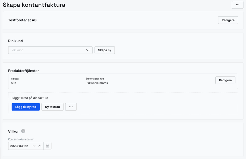This screenshot has height=159, width=246.
Task: Click the Testföretaget AB company name
Action: click(x=22, y=20)
